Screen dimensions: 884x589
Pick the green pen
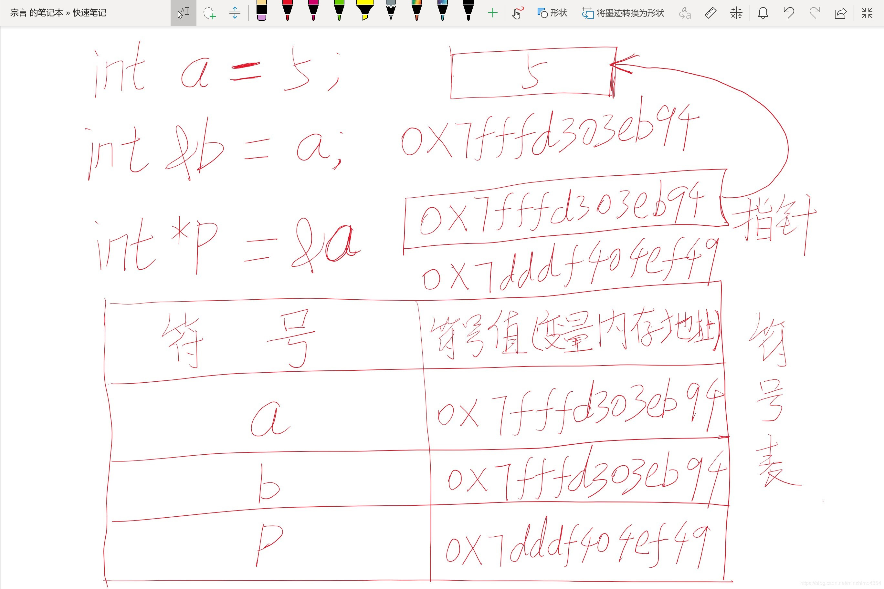[x=339, y=11]
